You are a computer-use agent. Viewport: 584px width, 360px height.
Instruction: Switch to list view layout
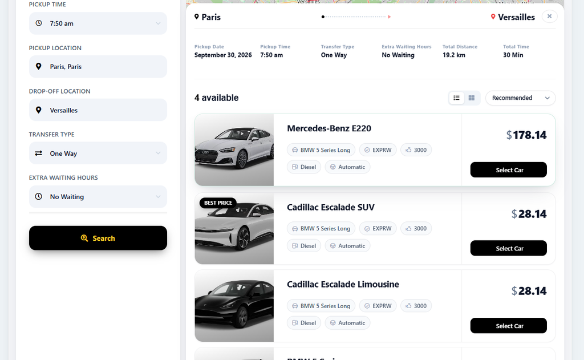[456, 98]
